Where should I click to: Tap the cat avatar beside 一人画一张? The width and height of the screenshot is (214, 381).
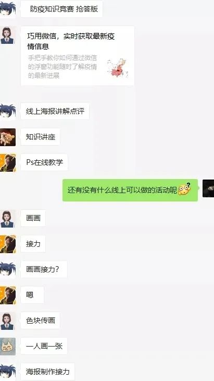pos(8,347)
